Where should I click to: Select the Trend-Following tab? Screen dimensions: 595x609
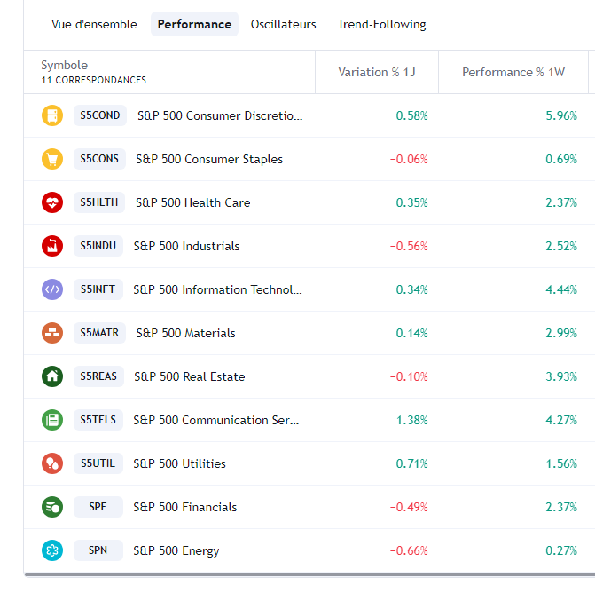[381, 24]
